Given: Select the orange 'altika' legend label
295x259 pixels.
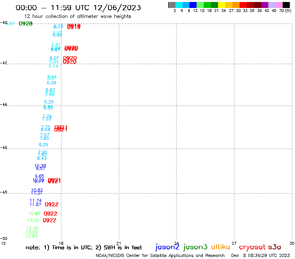Looking at the screenshot, I should 221,247.
